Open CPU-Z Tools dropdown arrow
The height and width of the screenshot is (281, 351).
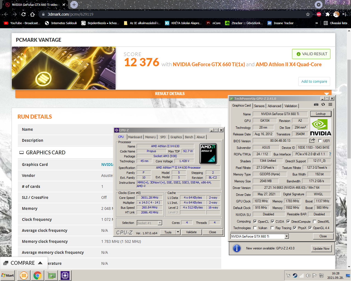(178, 232)
